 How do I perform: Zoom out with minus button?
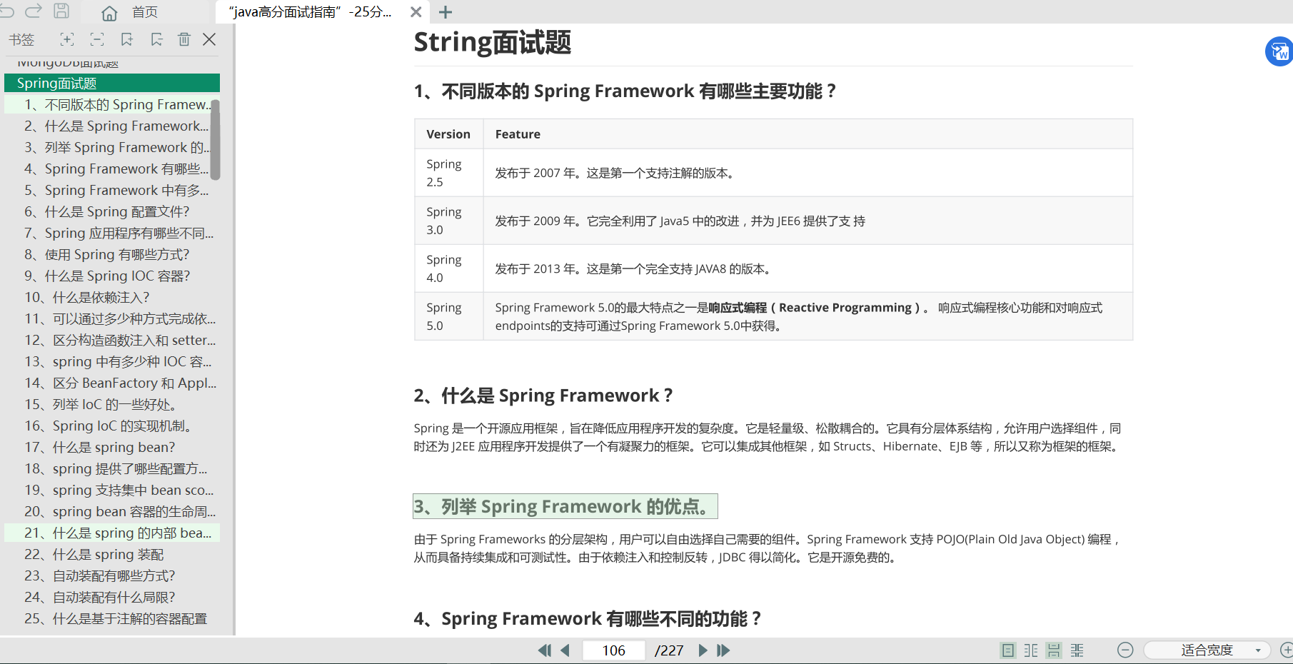(1125, 650)
